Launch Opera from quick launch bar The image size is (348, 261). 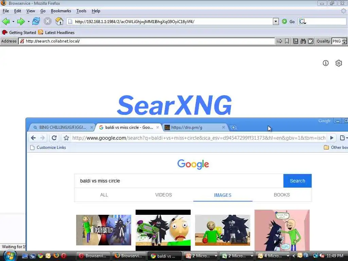[64, 256]
